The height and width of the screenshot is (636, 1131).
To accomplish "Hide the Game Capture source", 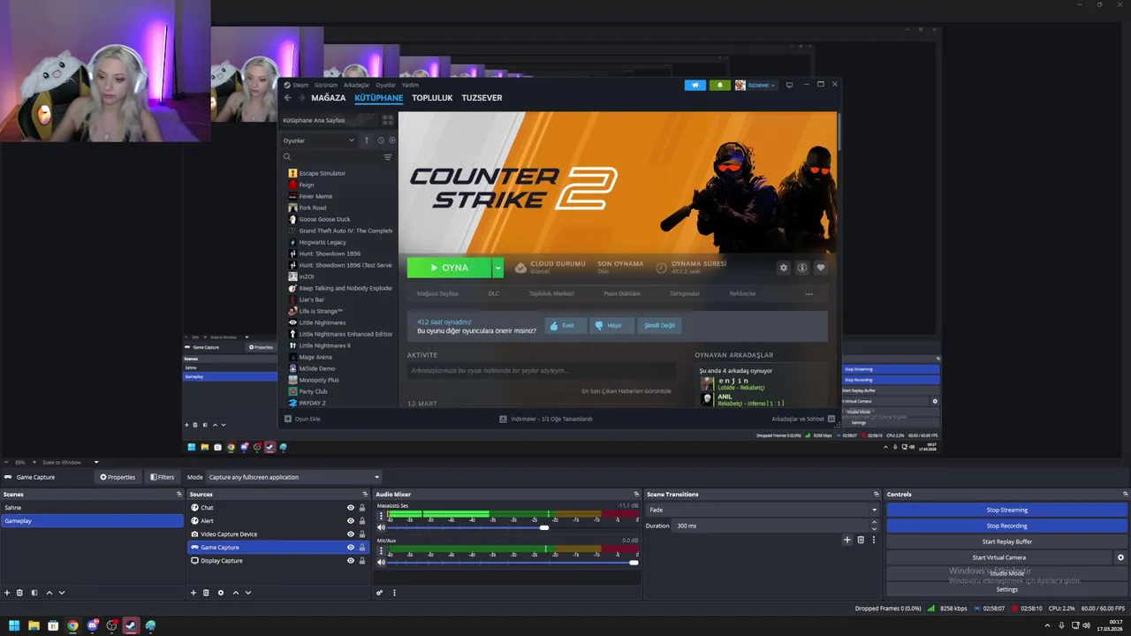I will (351, 548).
